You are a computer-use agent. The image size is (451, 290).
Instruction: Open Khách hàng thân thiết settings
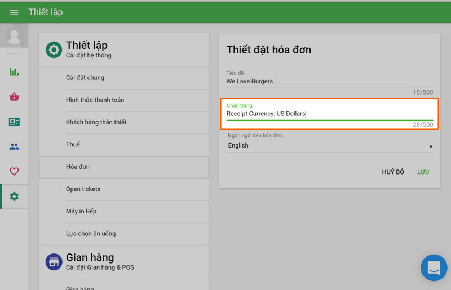(96, 122)
